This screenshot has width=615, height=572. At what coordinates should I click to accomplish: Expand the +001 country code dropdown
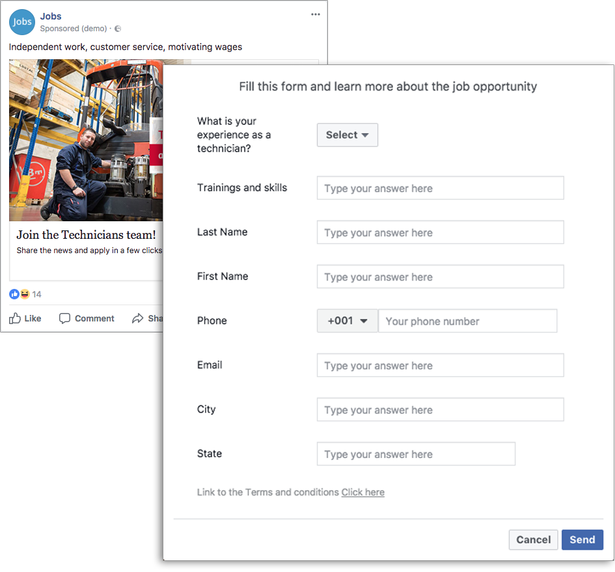point(347,321)
